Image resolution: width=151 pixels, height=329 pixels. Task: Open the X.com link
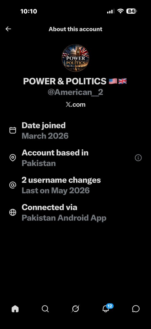tap(75, 104)
